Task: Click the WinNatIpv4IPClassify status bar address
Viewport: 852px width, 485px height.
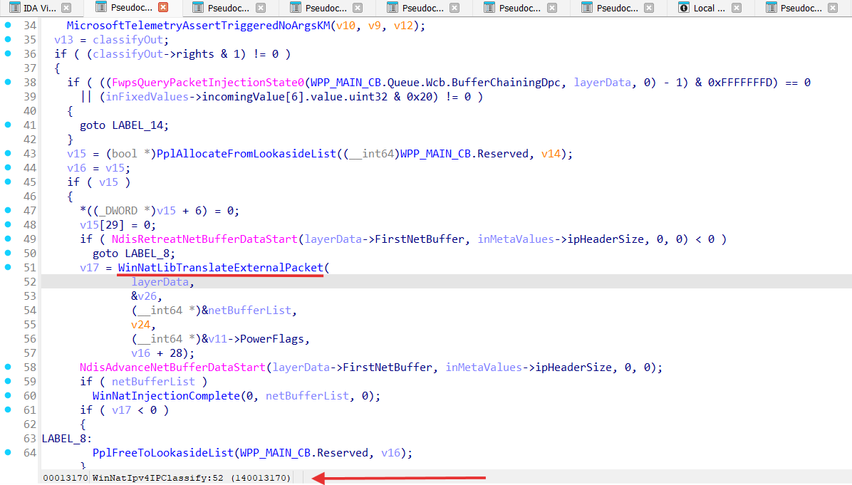Action: (191, 478)
